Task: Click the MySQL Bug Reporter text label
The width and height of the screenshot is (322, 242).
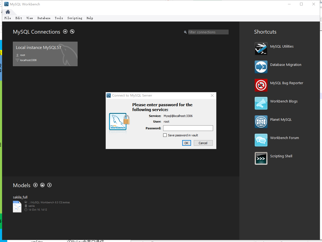Action: pos(287,83)
